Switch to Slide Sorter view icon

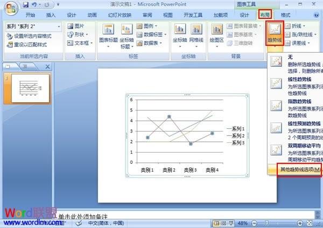tap(224, 223)
